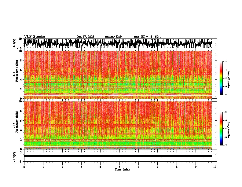Click the log(PSD) label beside ch.1 color bar
Screen dimensions: 242x187
229,80
